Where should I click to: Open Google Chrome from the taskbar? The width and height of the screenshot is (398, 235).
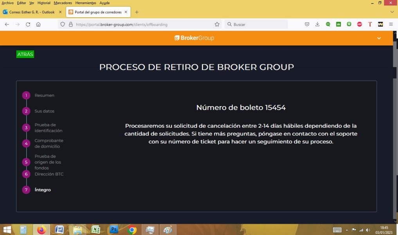point(132,230)
